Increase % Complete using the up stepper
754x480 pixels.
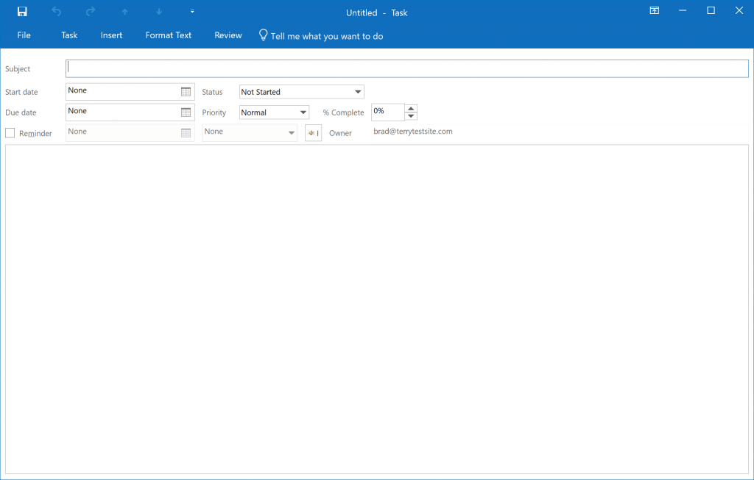coord(410,108)
